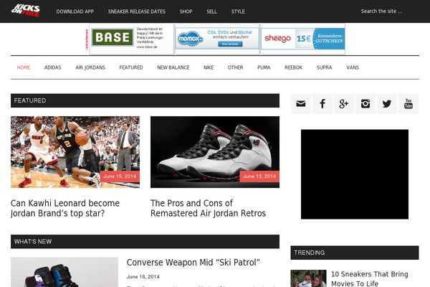430x287 pixels.
Task: Click the BASE advertisement banner
Action: (x=131, y=39)
